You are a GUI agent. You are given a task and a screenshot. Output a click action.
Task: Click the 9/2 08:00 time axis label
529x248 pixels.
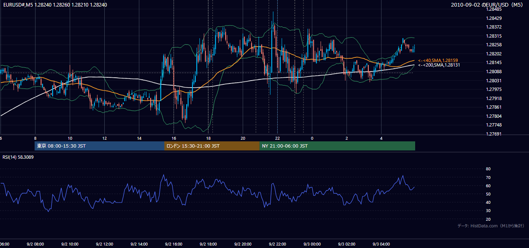[x=35, y=244]
